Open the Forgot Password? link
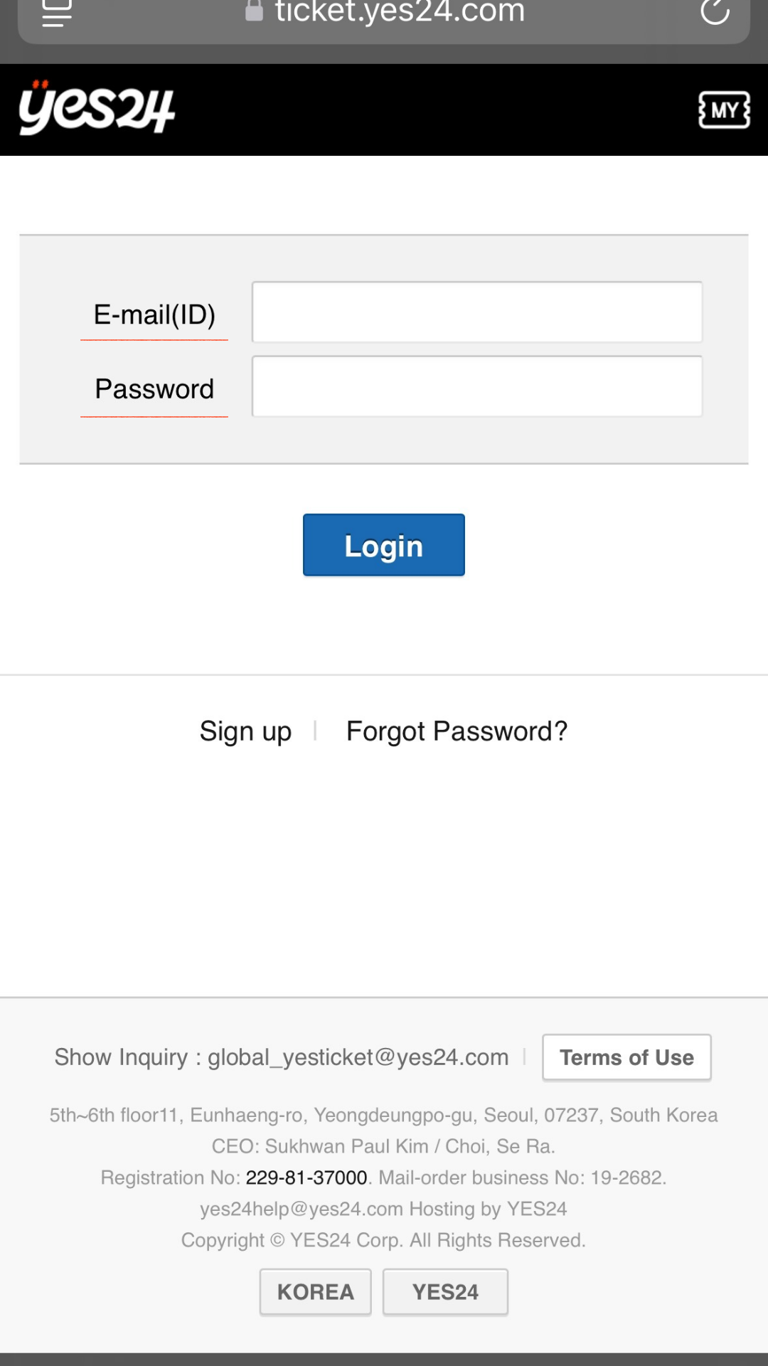The width and height of the screenshot is (768, 1366). coord(457,731)
